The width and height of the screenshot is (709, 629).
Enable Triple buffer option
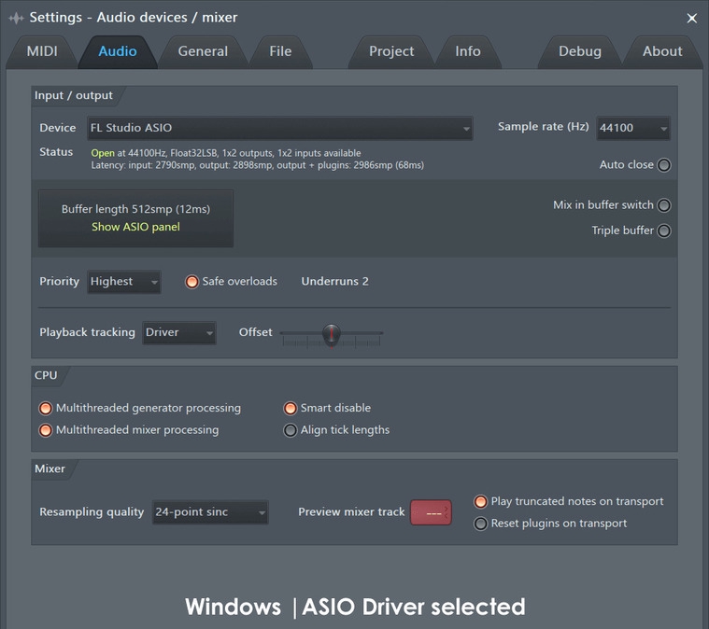click(x=664, y=231)
